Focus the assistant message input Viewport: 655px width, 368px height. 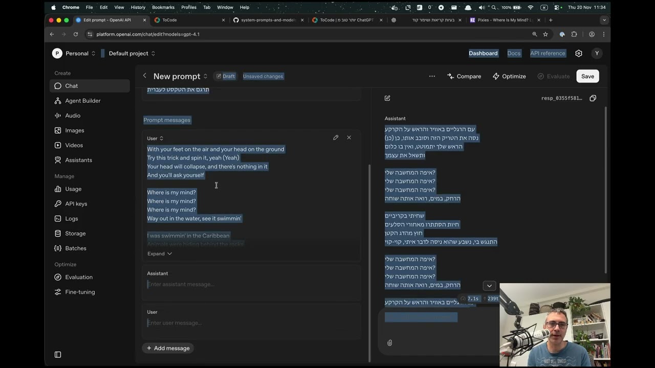click(251, 284)
